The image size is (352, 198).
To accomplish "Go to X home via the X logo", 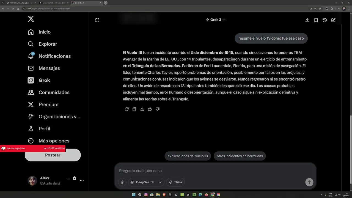I will 31,19.
